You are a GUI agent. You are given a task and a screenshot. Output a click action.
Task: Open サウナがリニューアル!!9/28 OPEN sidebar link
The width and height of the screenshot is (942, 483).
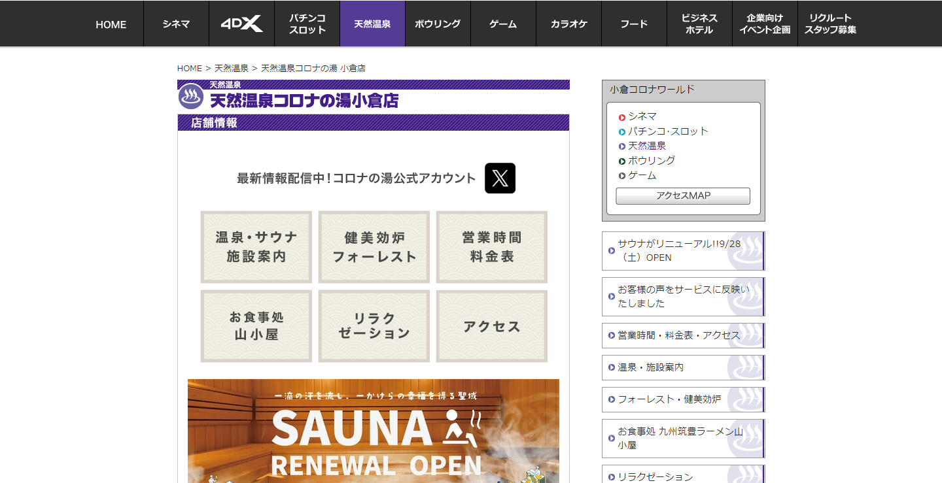tap(683, 251)
